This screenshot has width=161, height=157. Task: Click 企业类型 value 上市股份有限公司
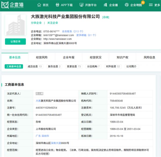pyautogui.click(x=46, y=129)
